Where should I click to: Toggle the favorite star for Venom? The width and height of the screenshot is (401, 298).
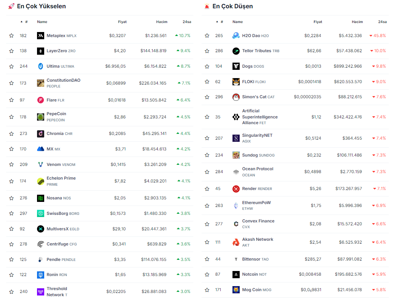coord(11,164)
